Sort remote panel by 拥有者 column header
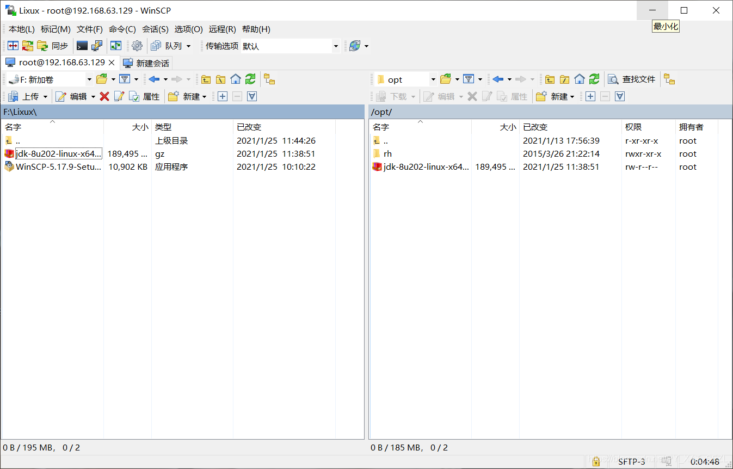Viewport: 733px width, 469px height. coord(697,127)
